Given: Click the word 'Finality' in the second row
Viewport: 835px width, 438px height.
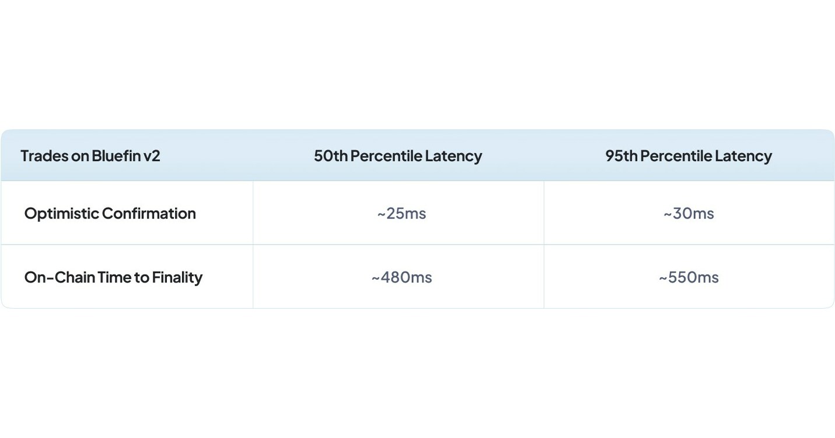Looking at the screenshot, I should [177, 277].
